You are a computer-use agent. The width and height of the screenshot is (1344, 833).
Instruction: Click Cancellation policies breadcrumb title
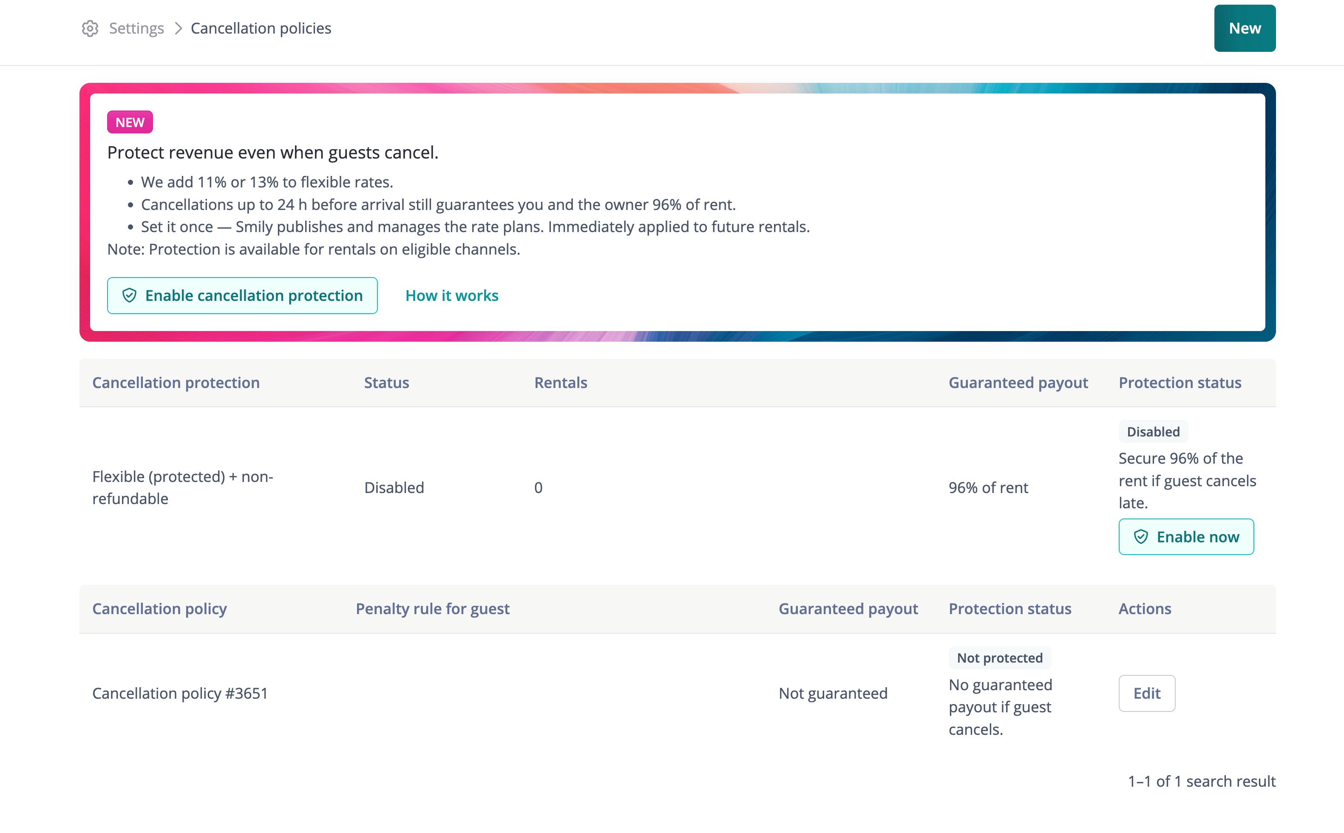[261, 28]
